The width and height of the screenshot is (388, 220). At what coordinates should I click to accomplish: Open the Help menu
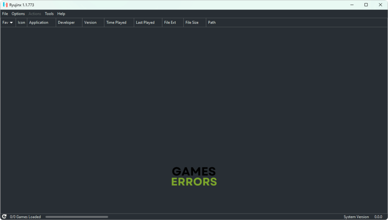(x=61, y=14)
